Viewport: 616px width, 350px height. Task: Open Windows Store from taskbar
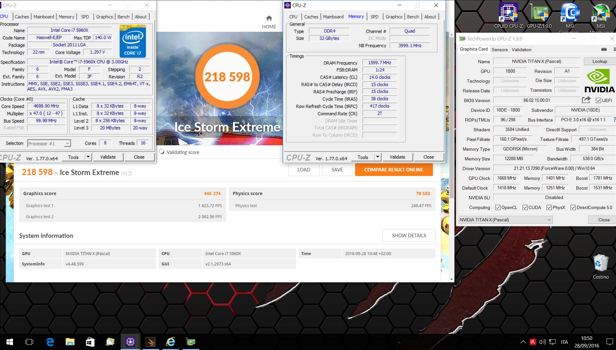click(x=90, y=342)
